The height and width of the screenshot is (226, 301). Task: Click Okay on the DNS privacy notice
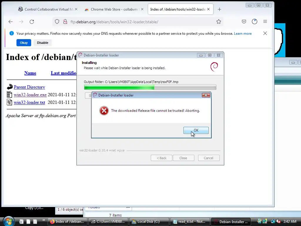(24, 43)
